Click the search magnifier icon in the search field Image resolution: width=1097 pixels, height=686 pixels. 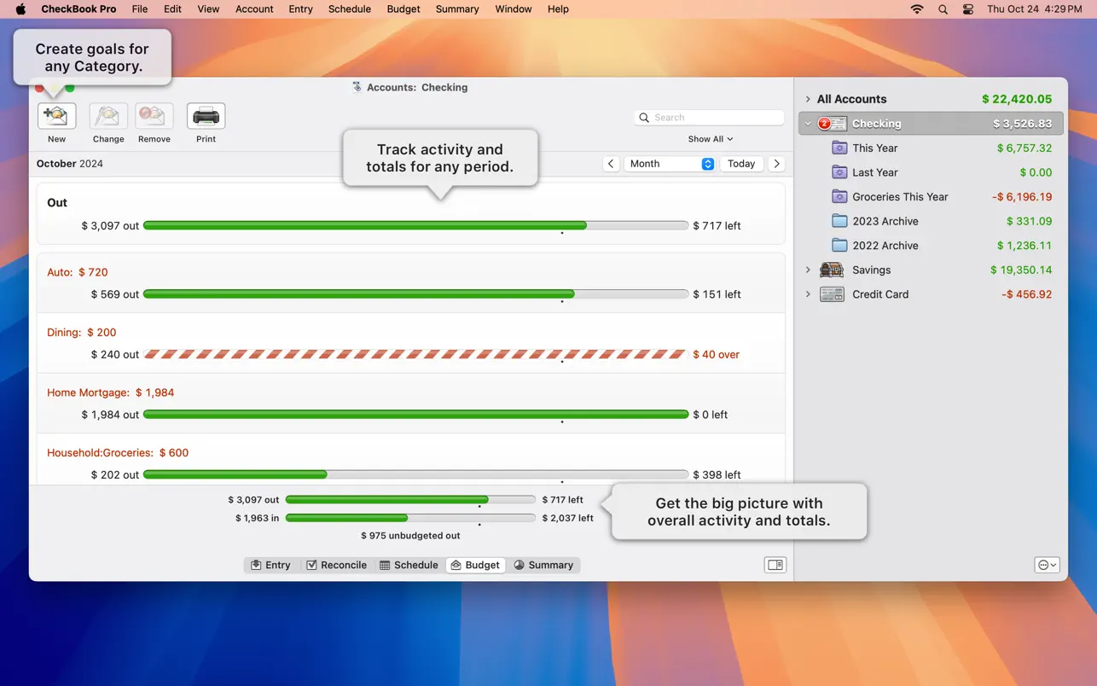(x=645, y=118)
